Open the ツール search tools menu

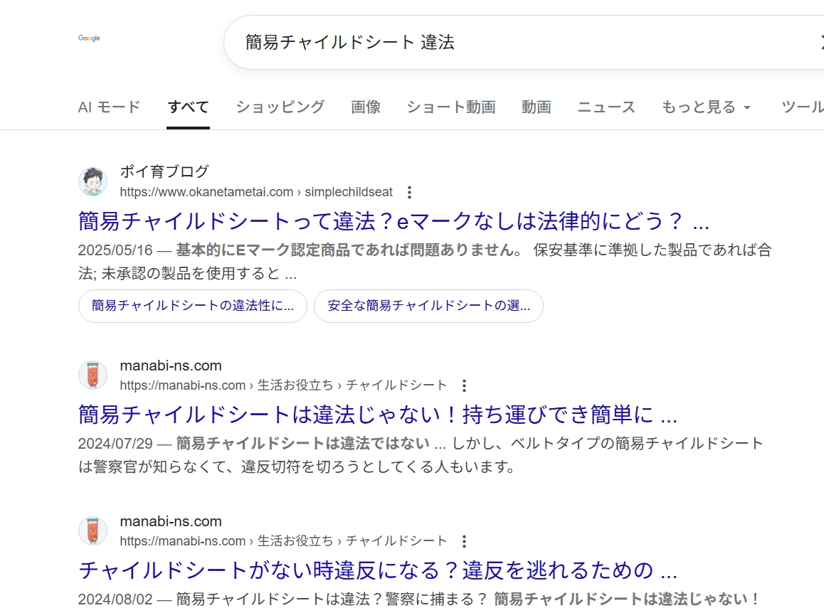(x=802, y=107)
